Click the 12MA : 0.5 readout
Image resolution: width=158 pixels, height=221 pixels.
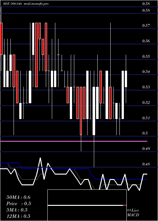click(18, 216)
